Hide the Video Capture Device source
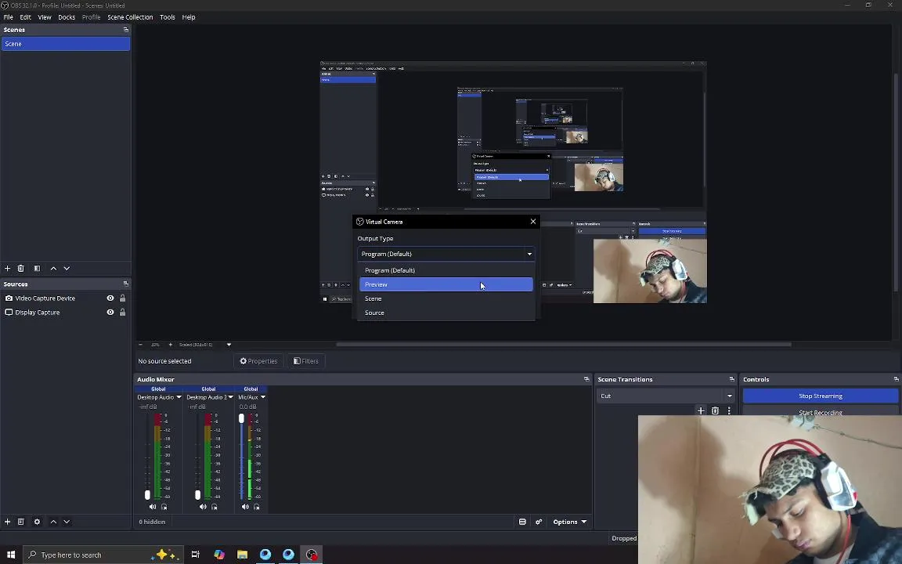Image resolution: width=902 pixels, height=564 pixels. point(110,298)
